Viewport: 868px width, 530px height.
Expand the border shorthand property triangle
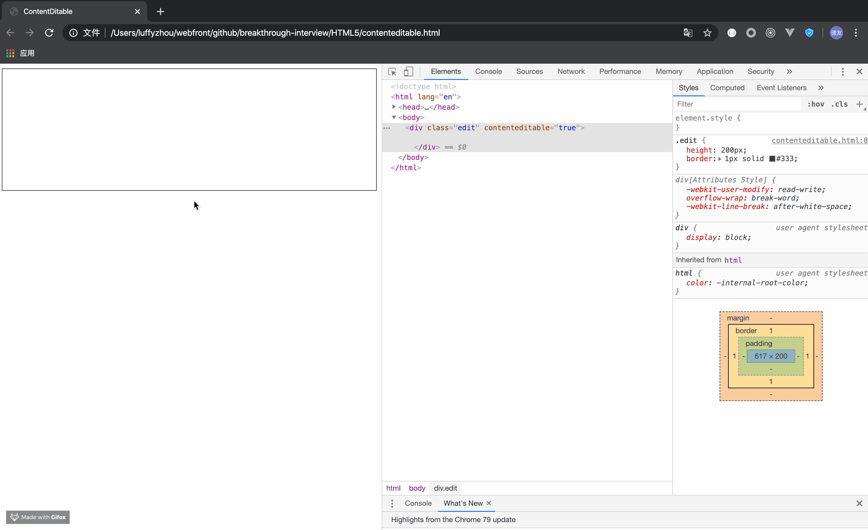coord(720,159)
